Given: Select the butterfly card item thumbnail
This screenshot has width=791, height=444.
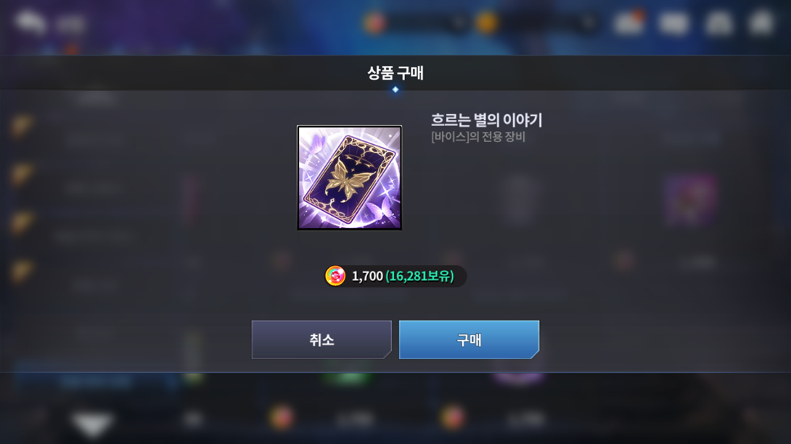Looking at the screenshot, I should [350, 177].
